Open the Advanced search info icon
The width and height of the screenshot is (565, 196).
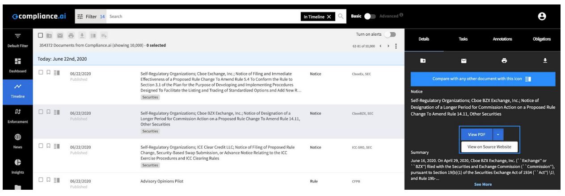click(401, 16)
